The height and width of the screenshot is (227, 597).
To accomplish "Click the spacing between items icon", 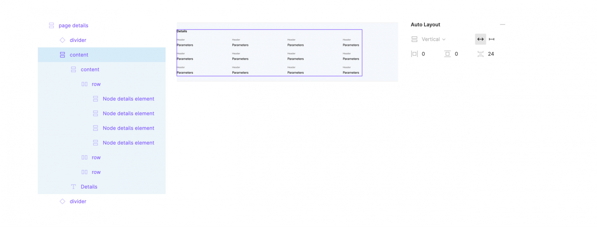I will point(481,54).
